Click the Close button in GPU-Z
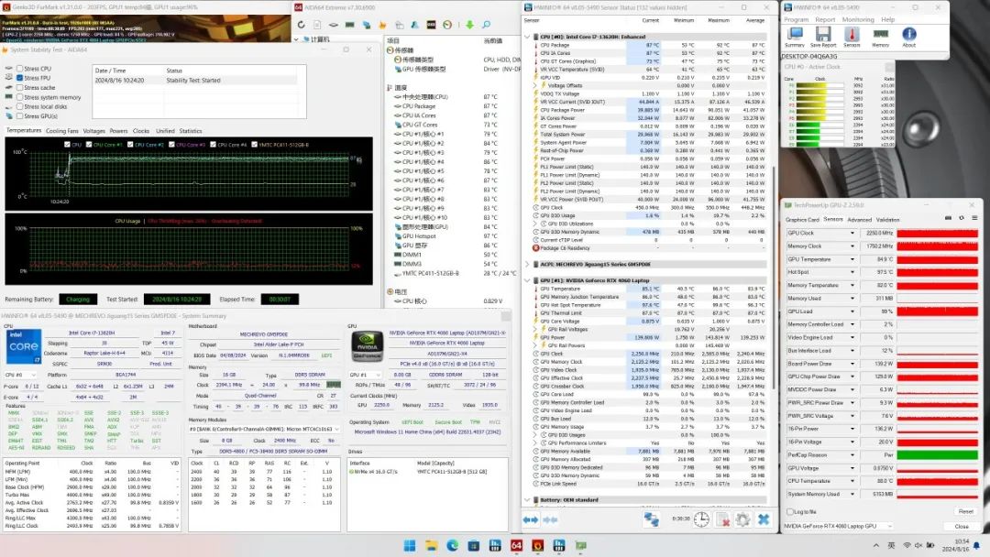 point(962,526)
